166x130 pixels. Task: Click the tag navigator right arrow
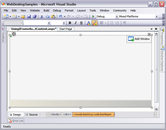coord(155,115)
